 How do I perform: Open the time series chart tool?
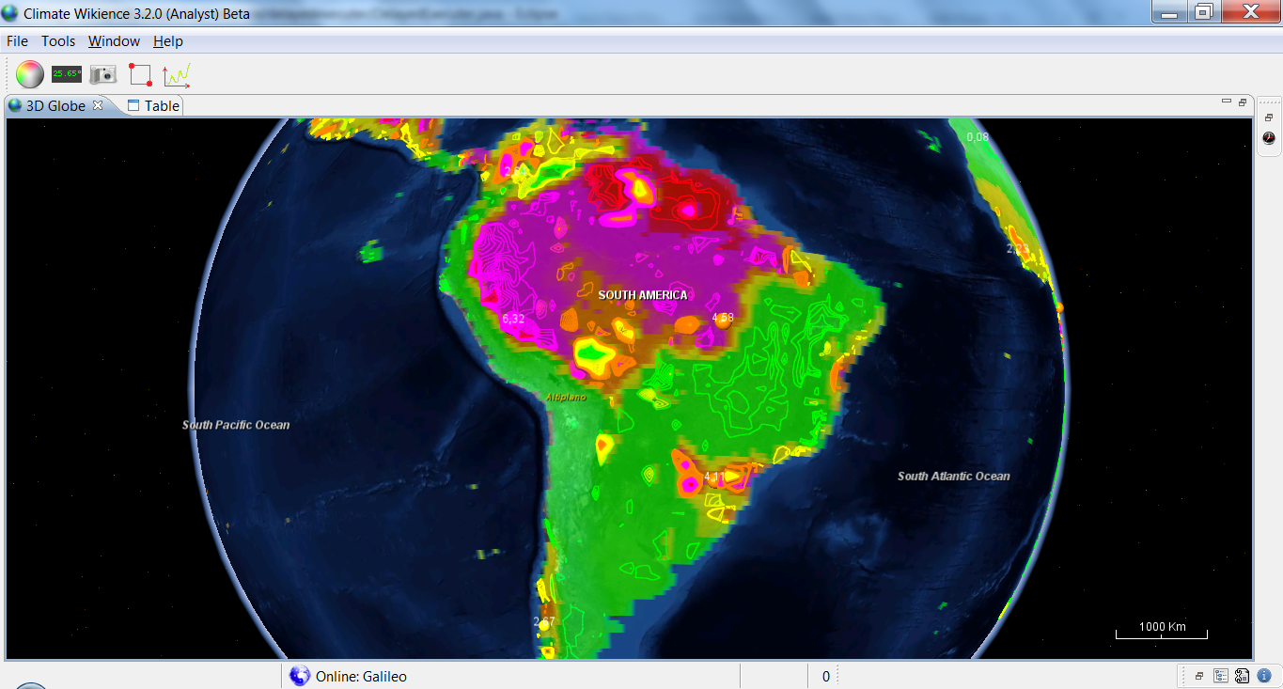177,75
